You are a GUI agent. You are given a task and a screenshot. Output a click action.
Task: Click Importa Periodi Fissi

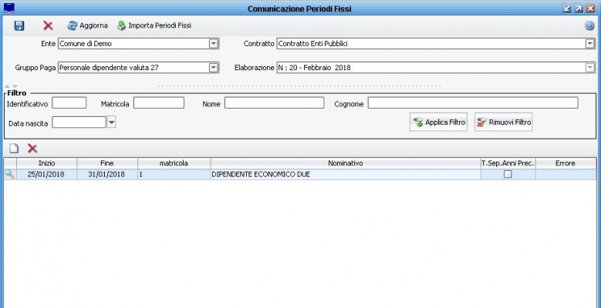(154, 25)
